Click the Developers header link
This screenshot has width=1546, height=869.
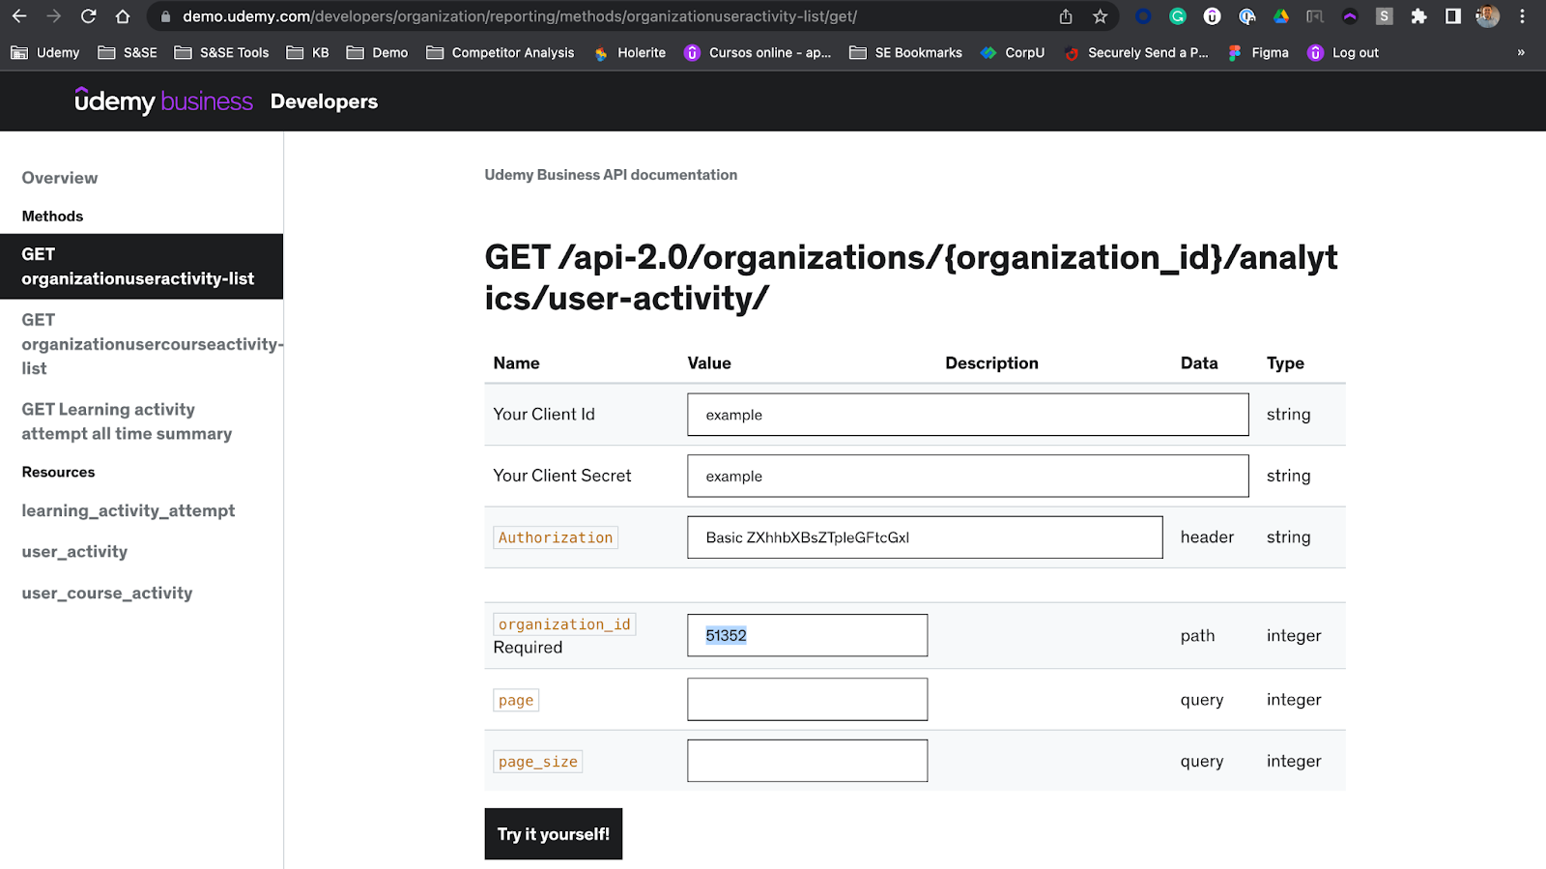click(324, 101)
